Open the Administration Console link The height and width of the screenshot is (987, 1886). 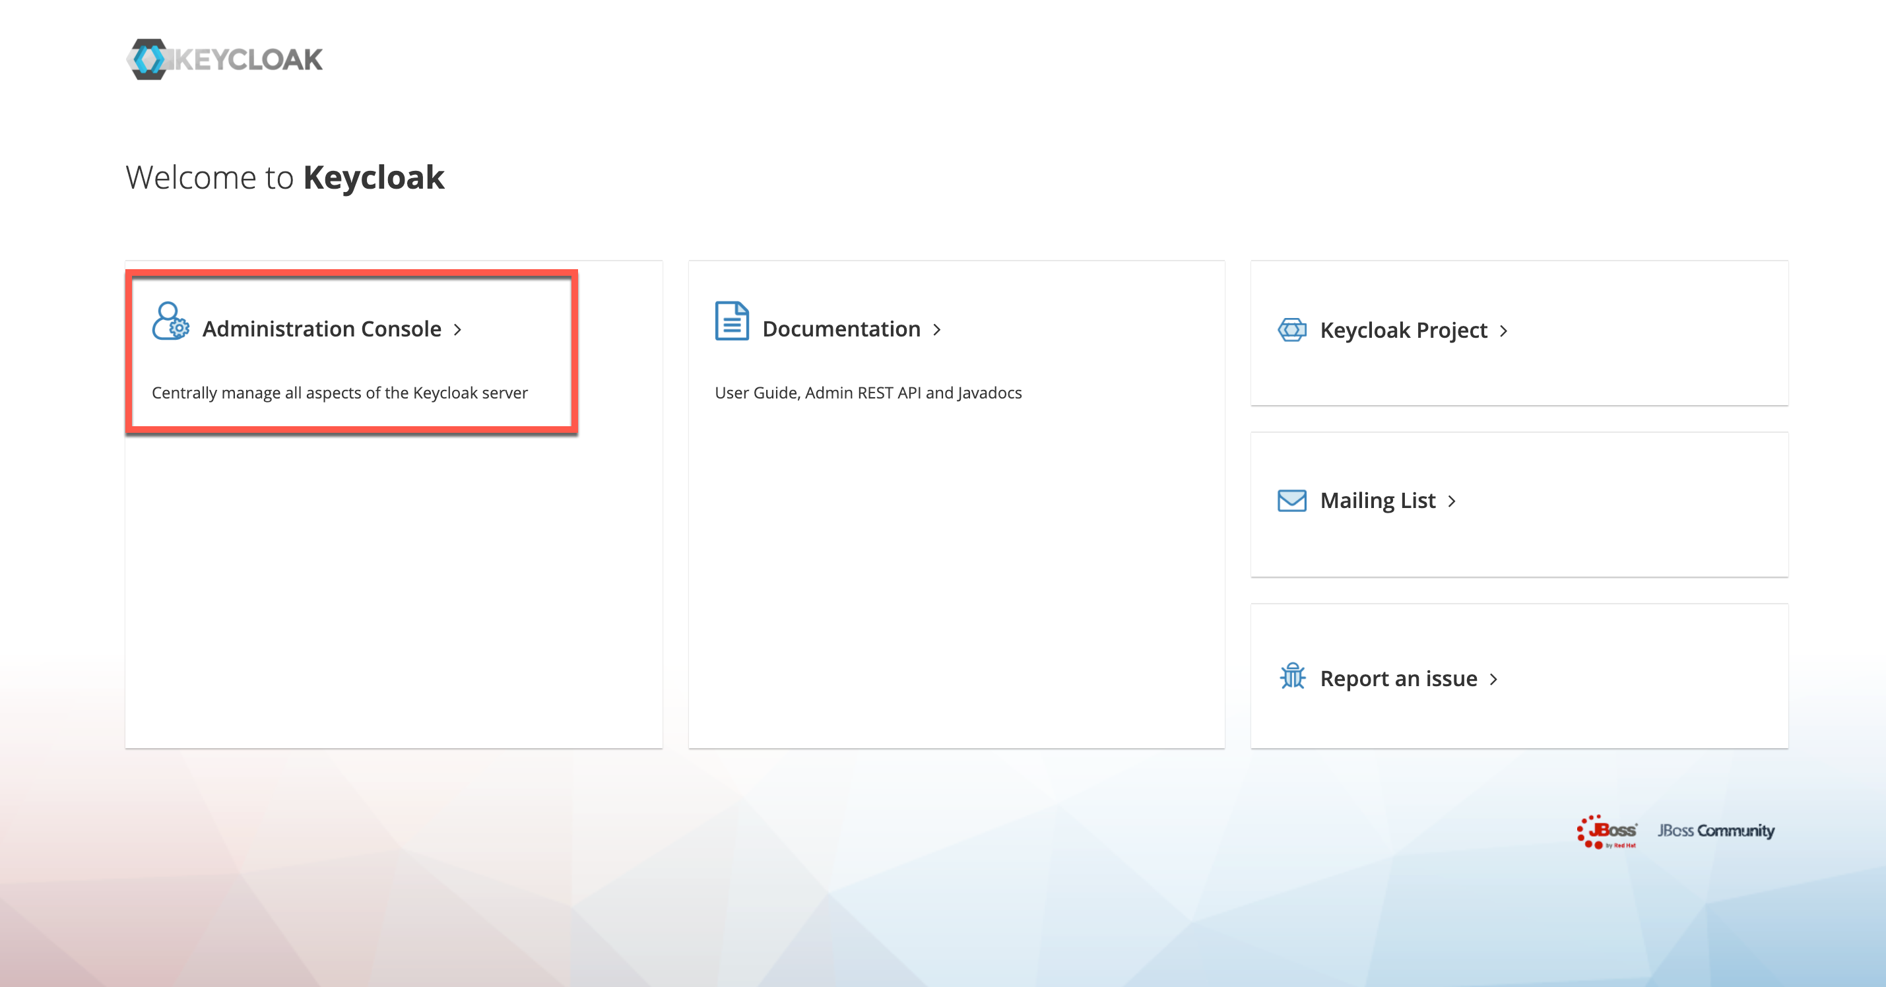(x=322, y=329)
